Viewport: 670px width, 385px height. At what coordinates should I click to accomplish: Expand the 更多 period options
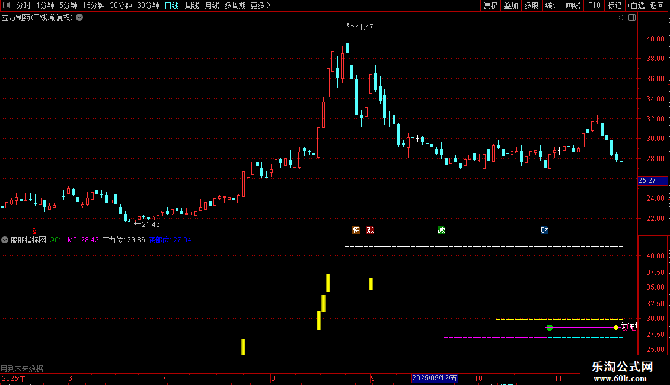(260, 5)
